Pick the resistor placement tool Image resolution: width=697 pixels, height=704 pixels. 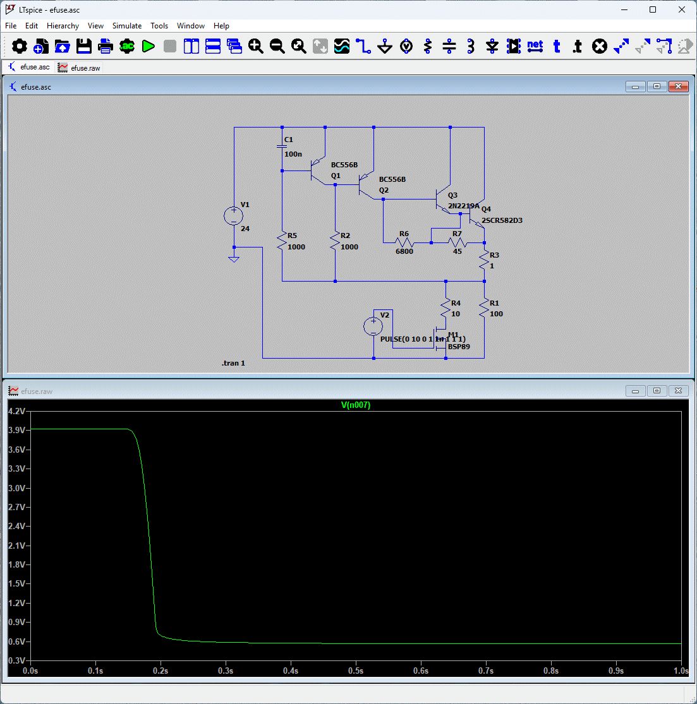click(428, 46)
